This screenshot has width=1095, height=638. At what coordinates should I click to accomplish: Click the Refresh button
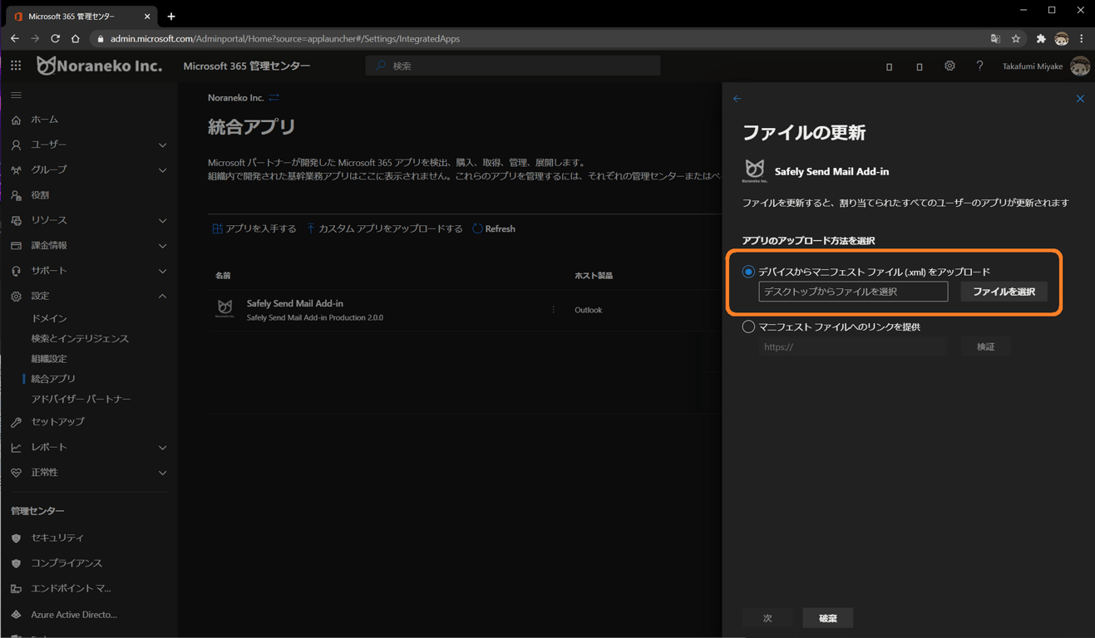pyautogui.click(x=494, y=228)
